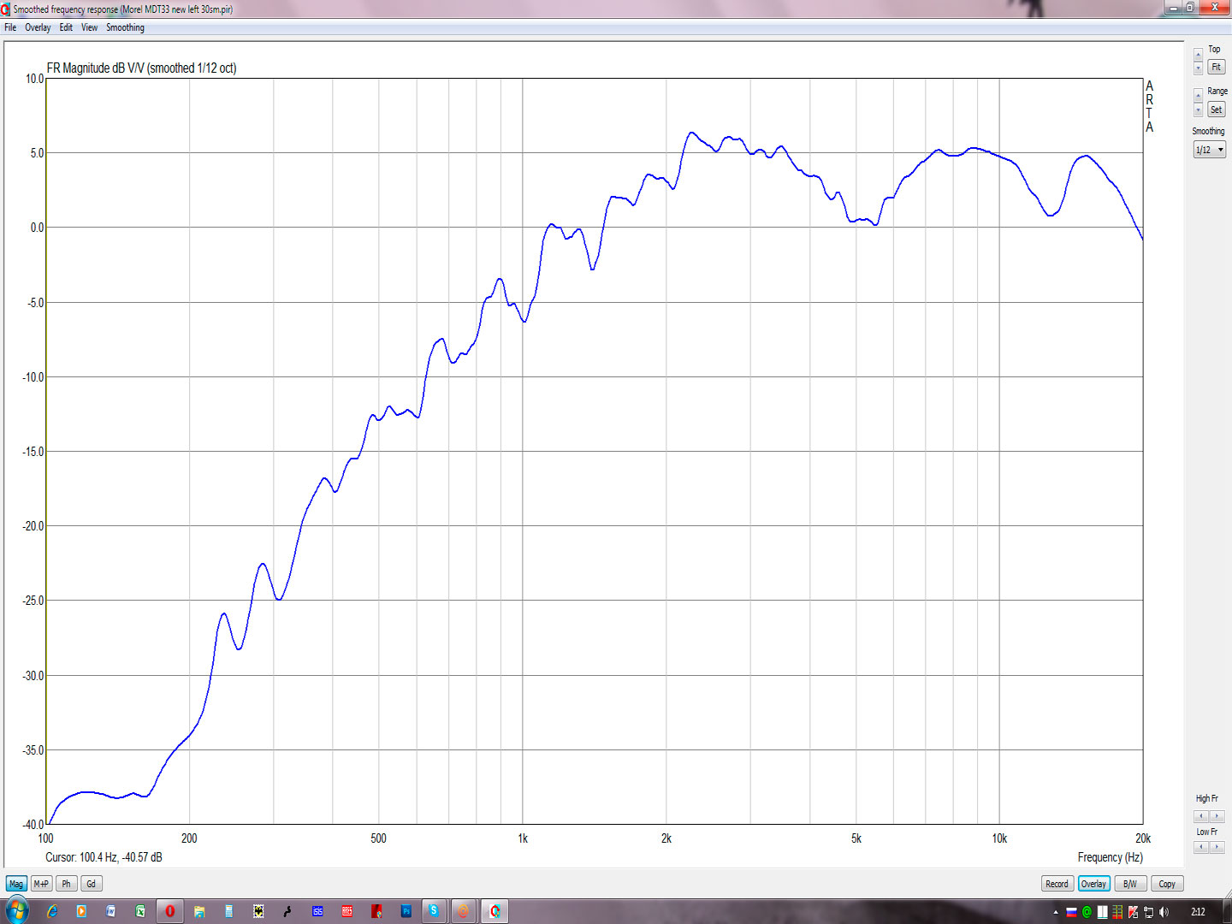Screen dimensions: 1232x924
Task: Switch to Opera browser in taskbar
Action: pos(169,911)
